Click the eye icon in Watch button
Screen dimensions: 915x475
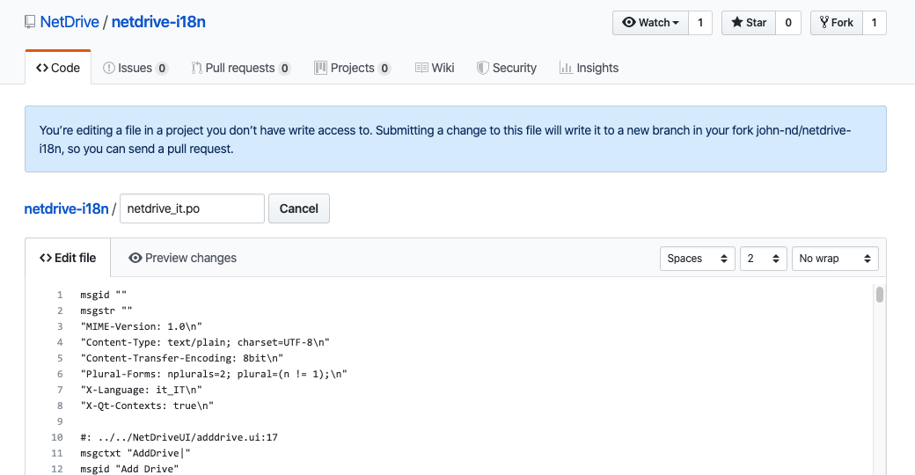pyautogui.click(x=628, y=22)
